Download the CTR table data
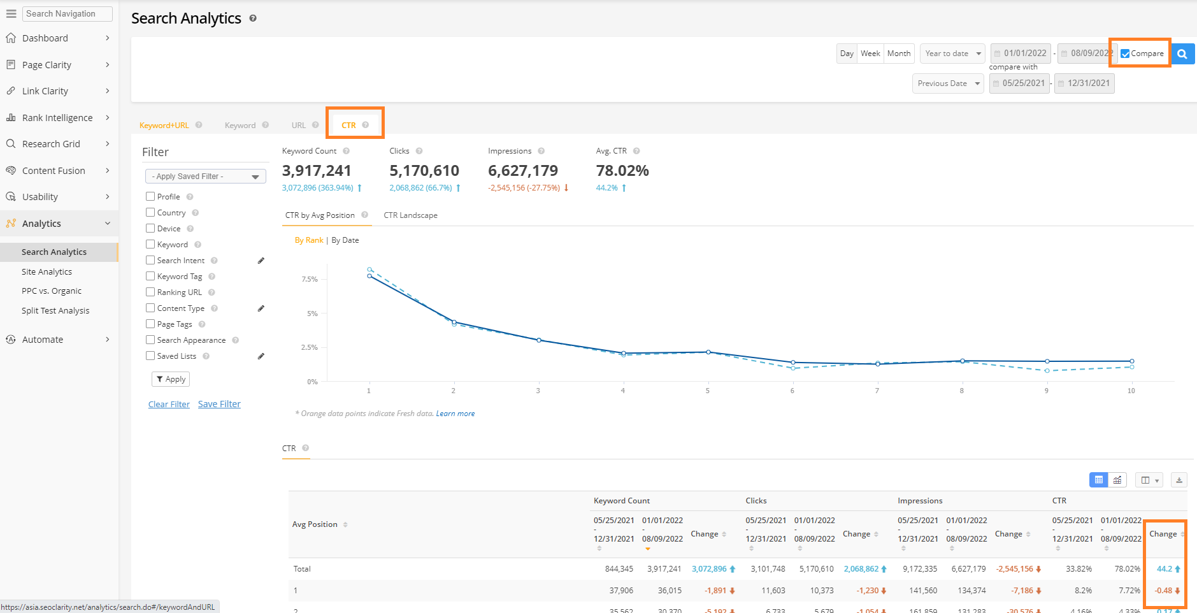This screenshot has height=613, width=1197. (x=1179, y=480)
